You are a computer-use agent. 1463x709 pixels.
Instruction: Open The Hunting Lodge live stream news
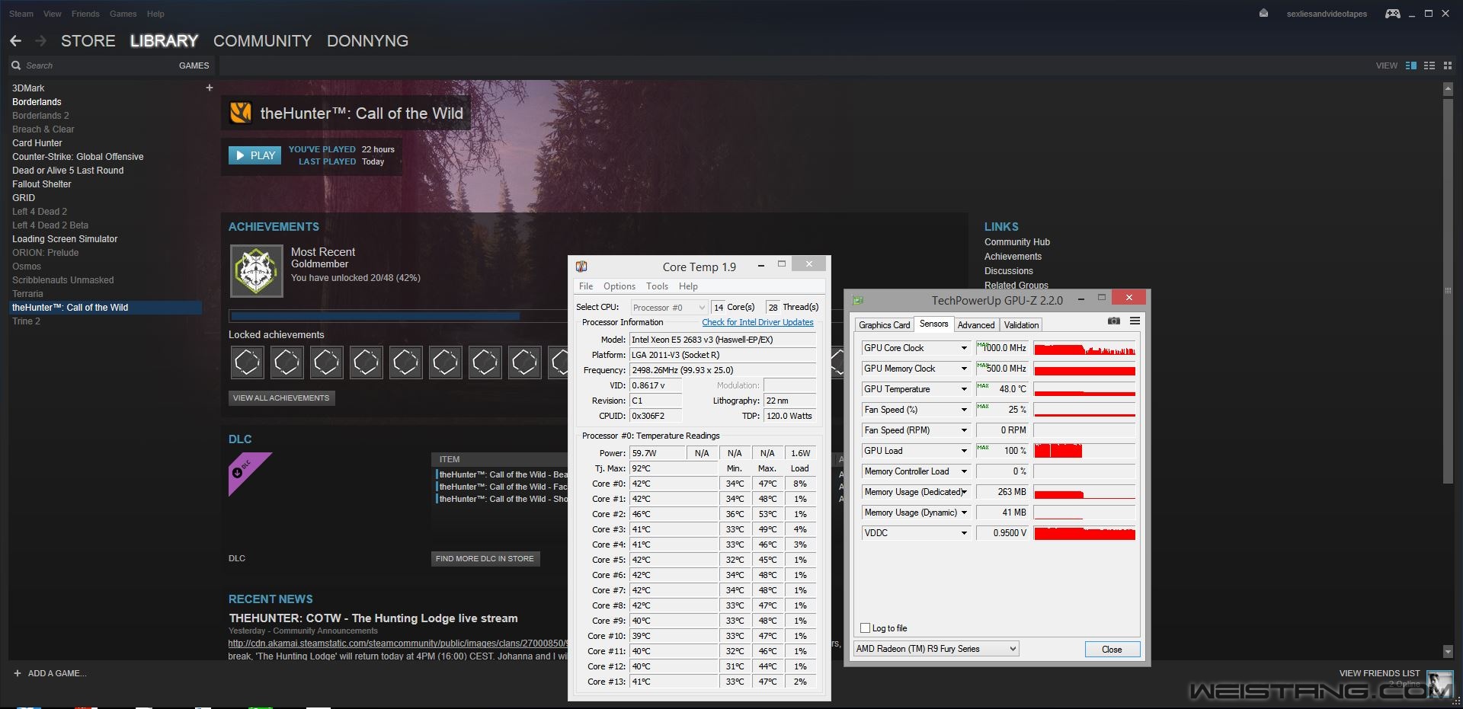pyautogui.click(x=373, y=618)
